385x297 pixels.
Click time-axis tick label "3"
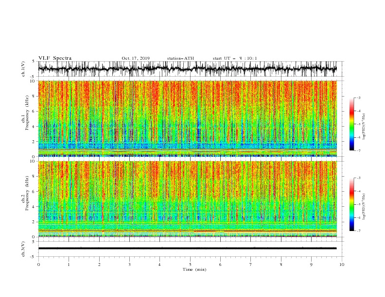point(129,264)
